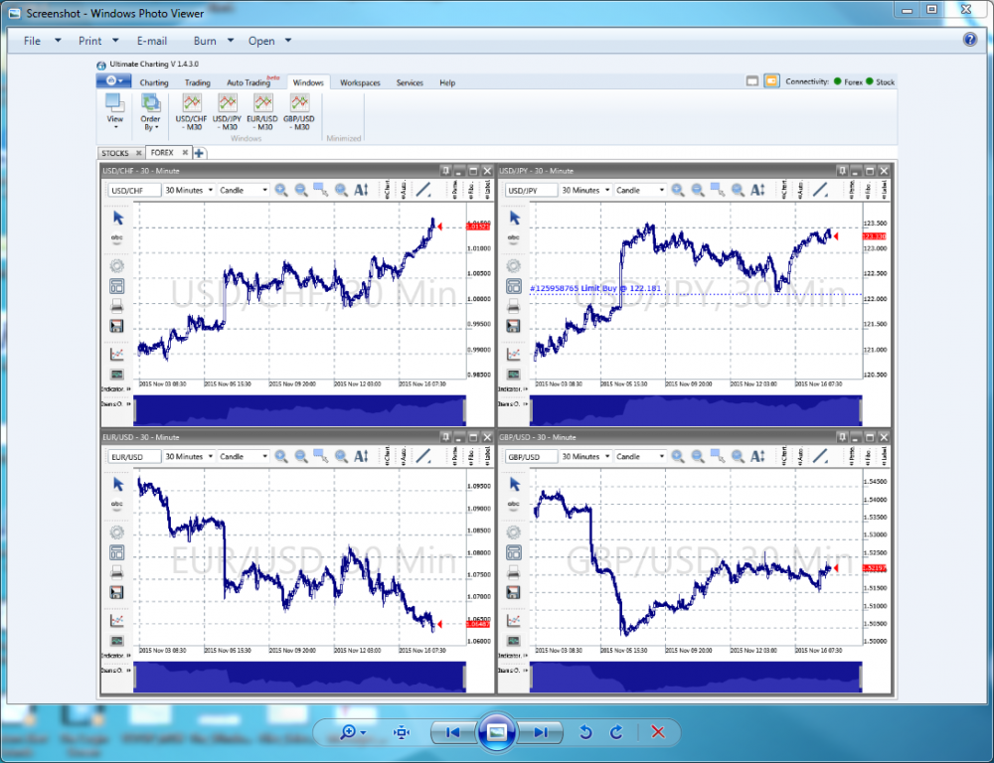Screen dimensions: 994x763
Task: Click the USD/CHF symbol input field
Action: tap(134, 190)
